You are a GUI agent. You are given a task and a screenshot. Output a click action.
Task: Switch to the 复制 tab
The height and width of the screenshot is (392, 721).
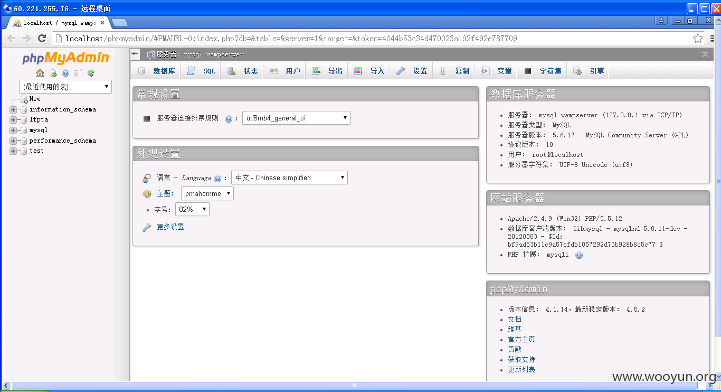[454, 71]
